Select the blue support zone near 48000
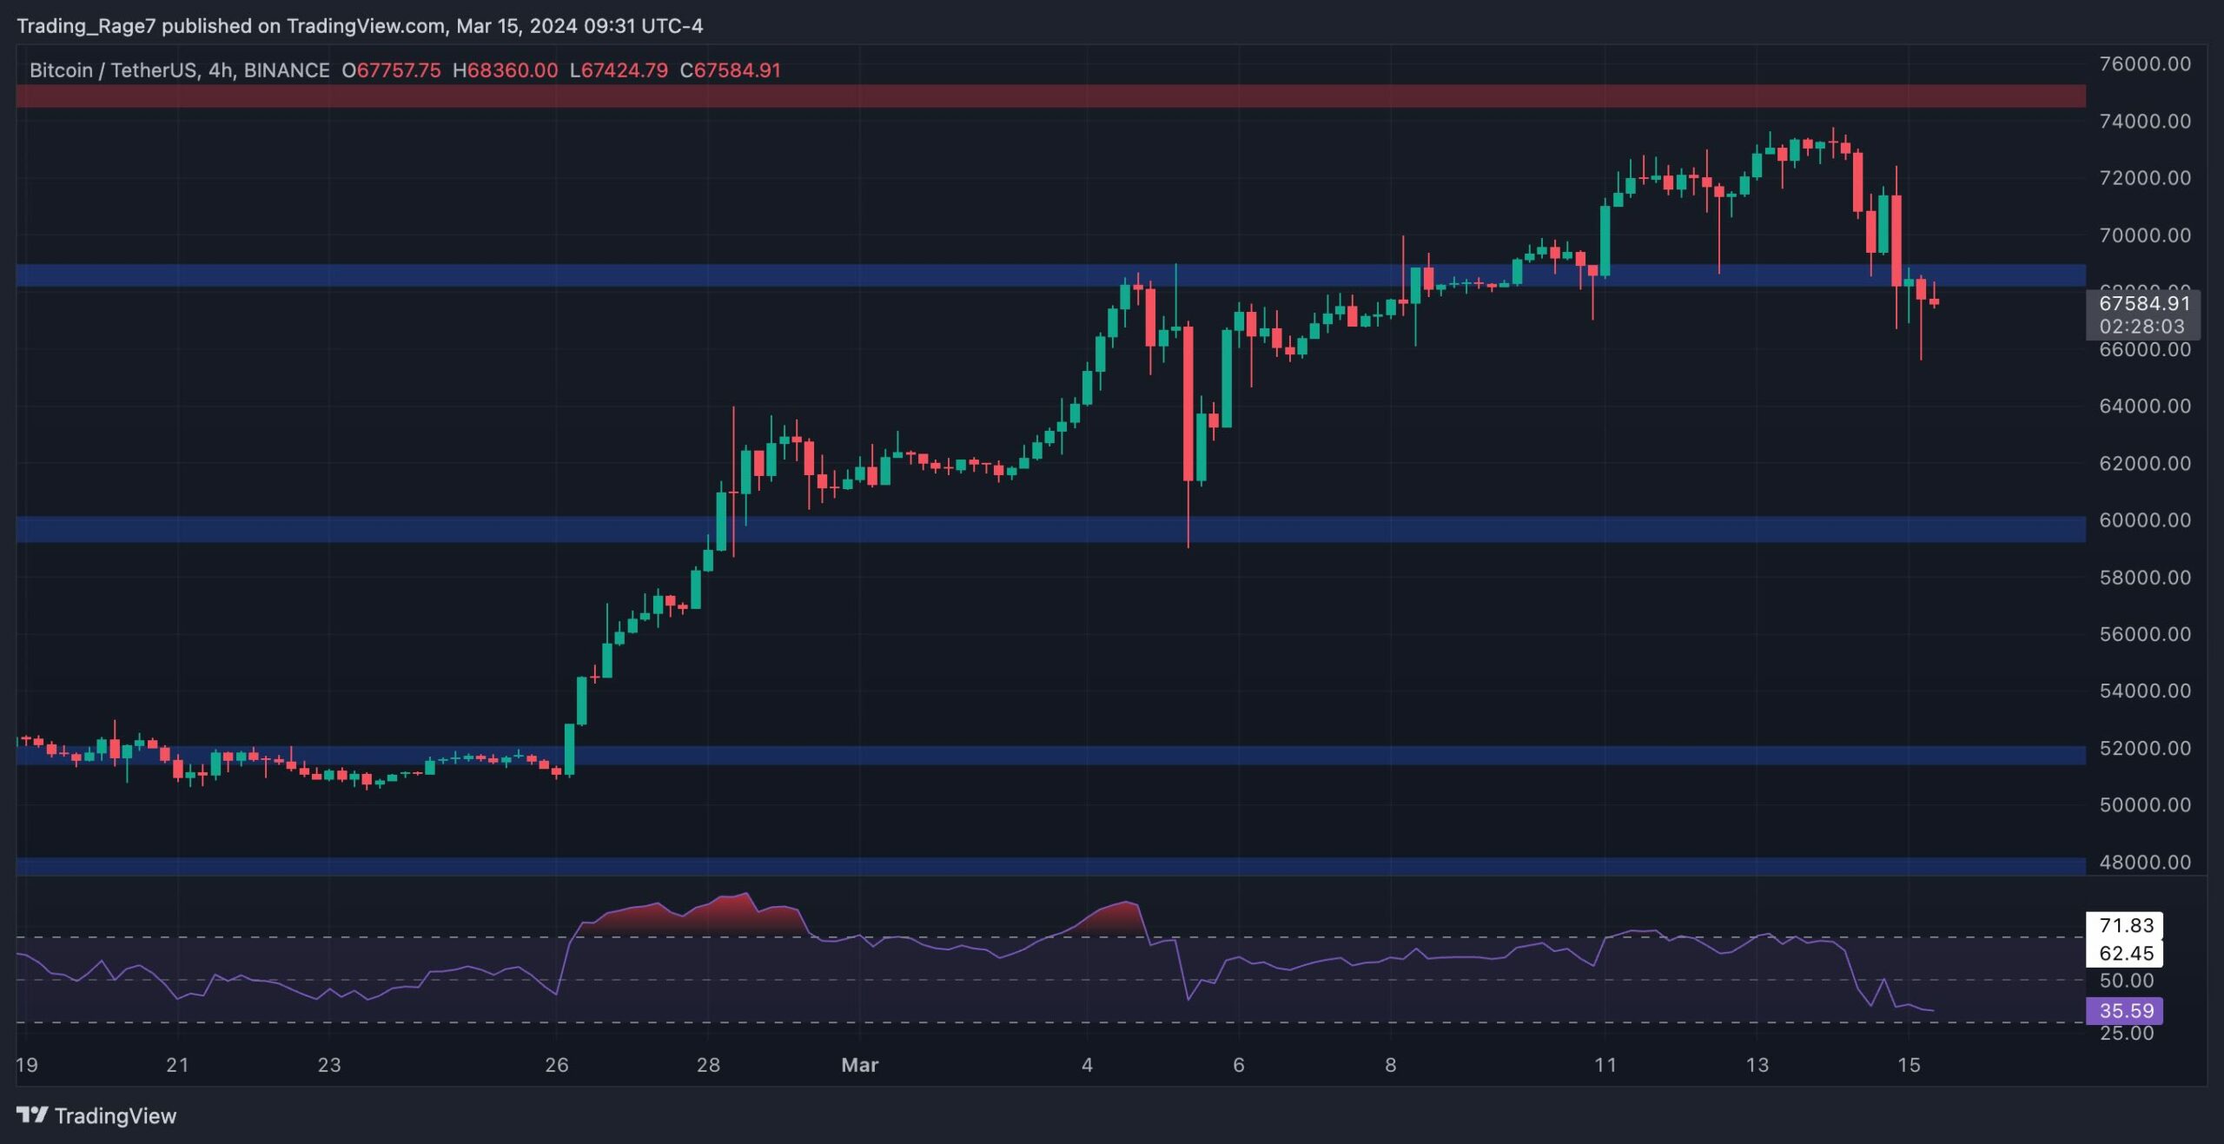2224x1144 pixels. point(1050,866)
